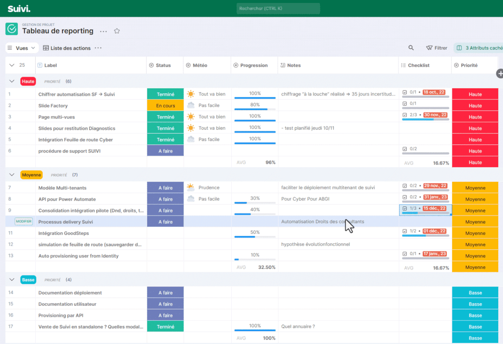Click the note 'Automatisation Droits des consultants'
The height and width of the screenshot is (344, 503).
point(323,221)
